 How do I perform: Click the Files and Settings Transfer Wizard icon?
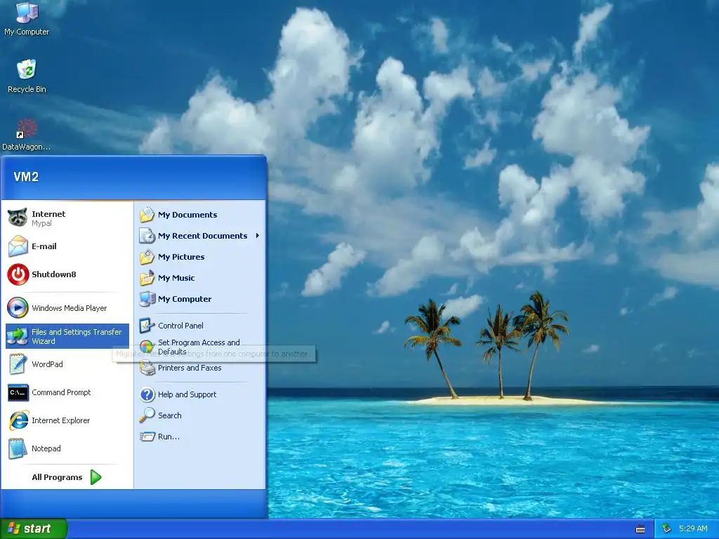pos(18,336)
